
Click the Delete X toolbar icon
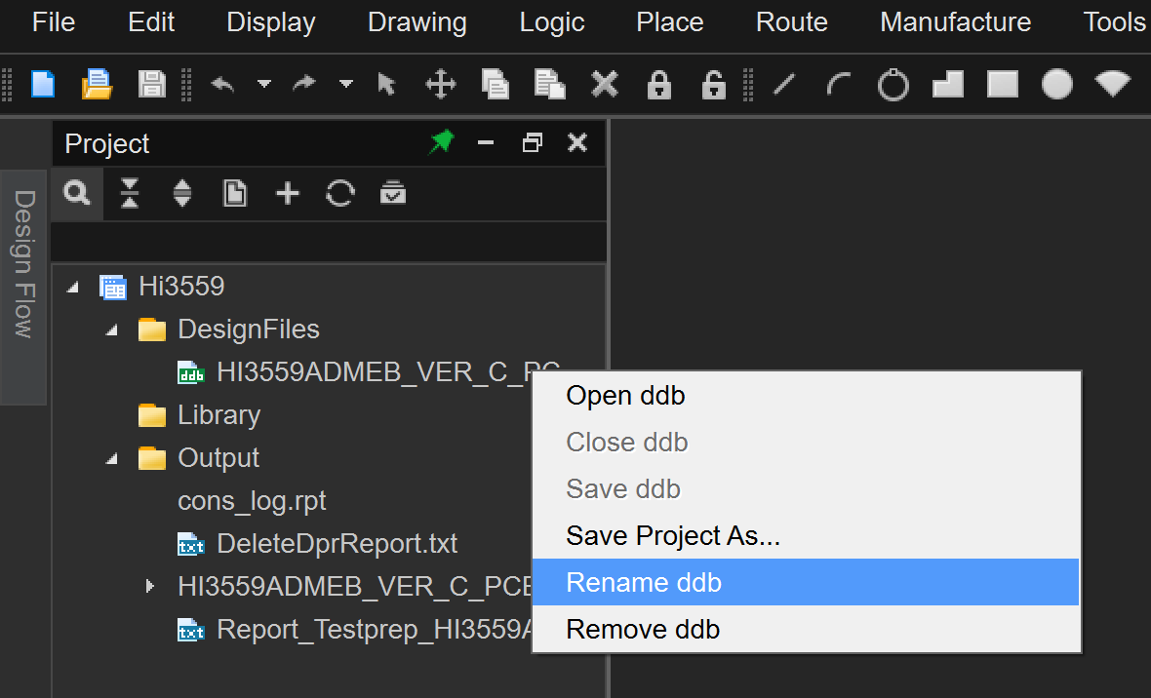click(x=605, y=85)
